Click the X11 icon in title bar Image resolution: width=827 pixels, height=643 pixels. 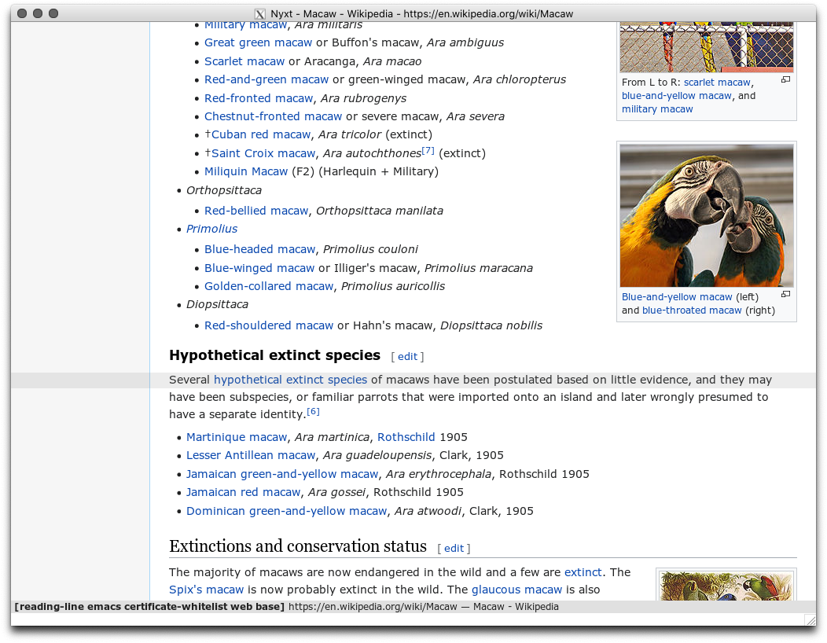[260, 13]
